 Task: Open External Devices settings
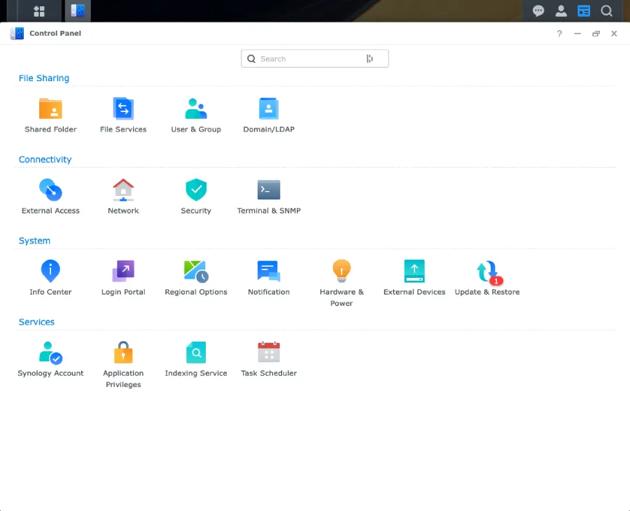tap(414, 278)
